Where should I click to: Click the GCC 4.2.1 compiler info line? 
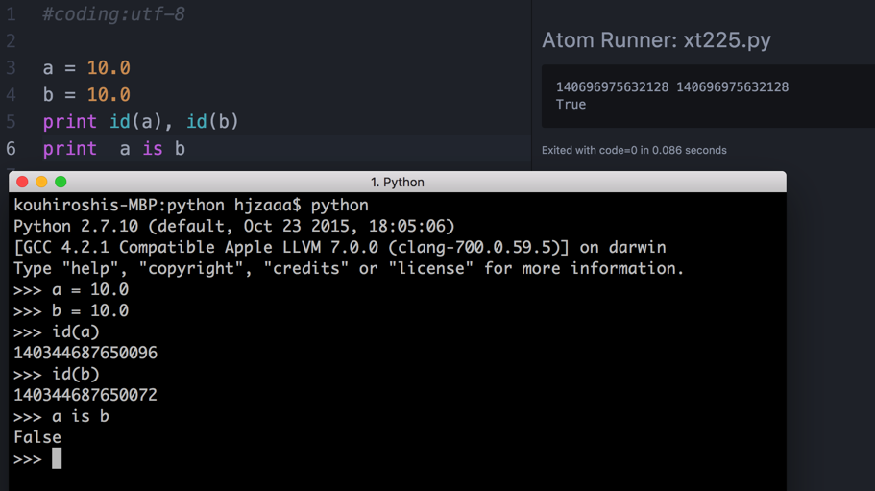tap(340, 248)
